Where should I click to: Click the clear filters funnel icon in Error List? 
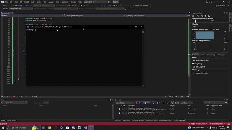tap(172, 103)
